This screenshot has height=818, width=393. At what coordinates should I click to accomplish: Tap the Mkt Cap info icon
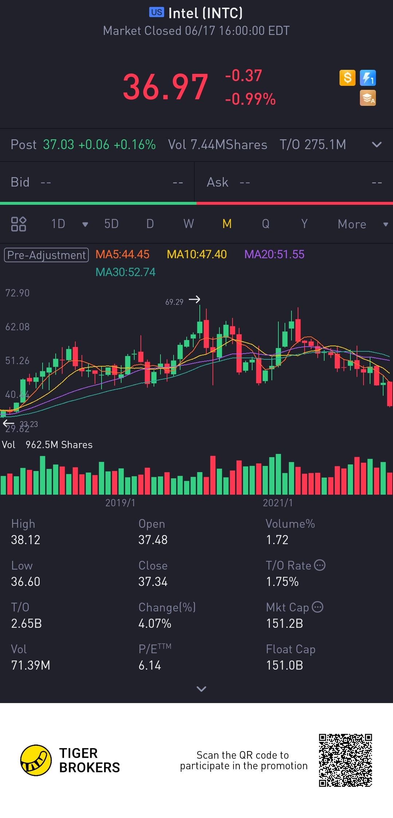pyautogui.click(x=318, y=607)
